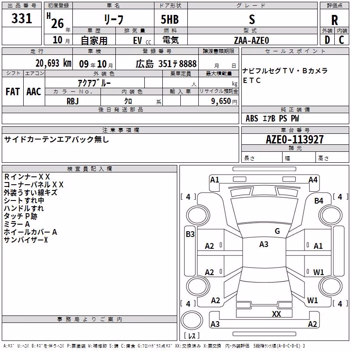
Task: Select the B4 damage mark on the diagram
Action: coord(319,201)
